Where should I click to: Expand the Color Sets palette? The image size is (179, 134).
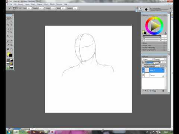coord(142,45)
